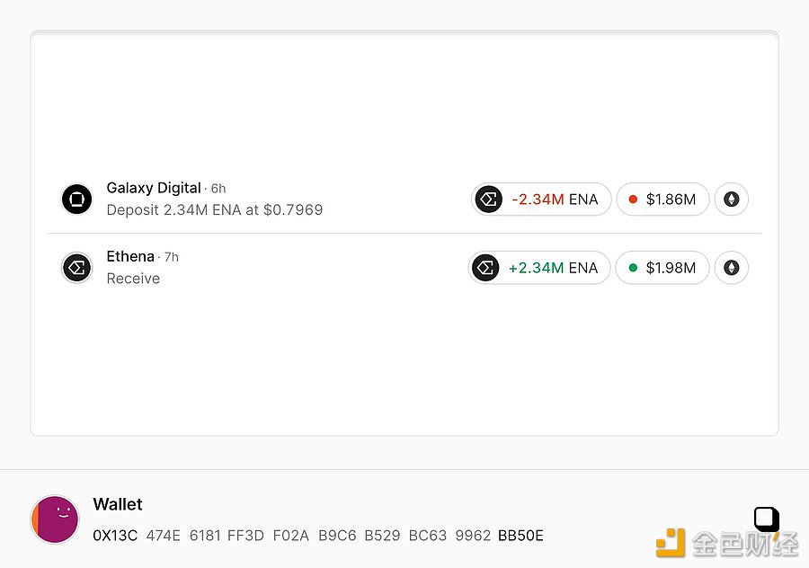Click the Galaxy Digital logo icon
The height and width of the screenshot is (568, 809).
pos(77,200)
